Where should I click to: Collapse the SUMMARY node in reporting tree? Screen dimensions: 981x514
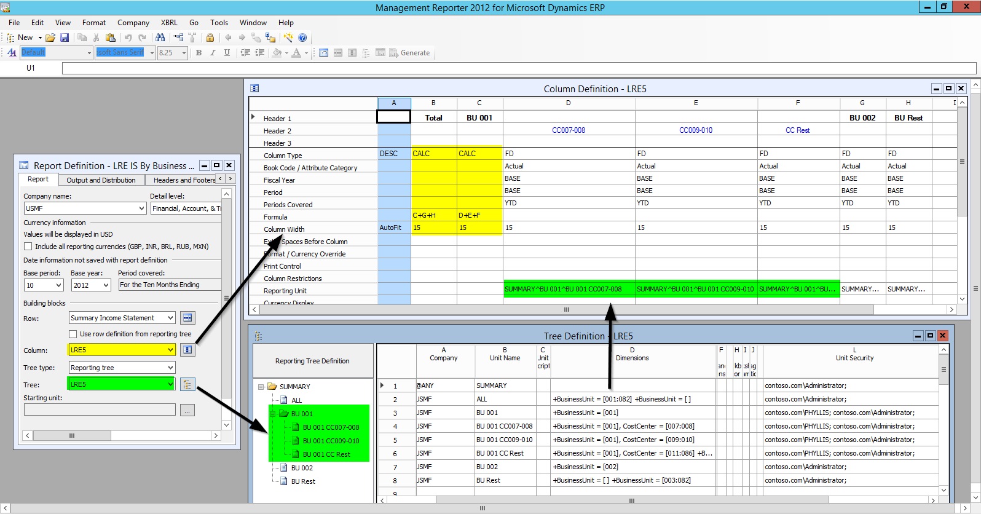pos(261,387)
